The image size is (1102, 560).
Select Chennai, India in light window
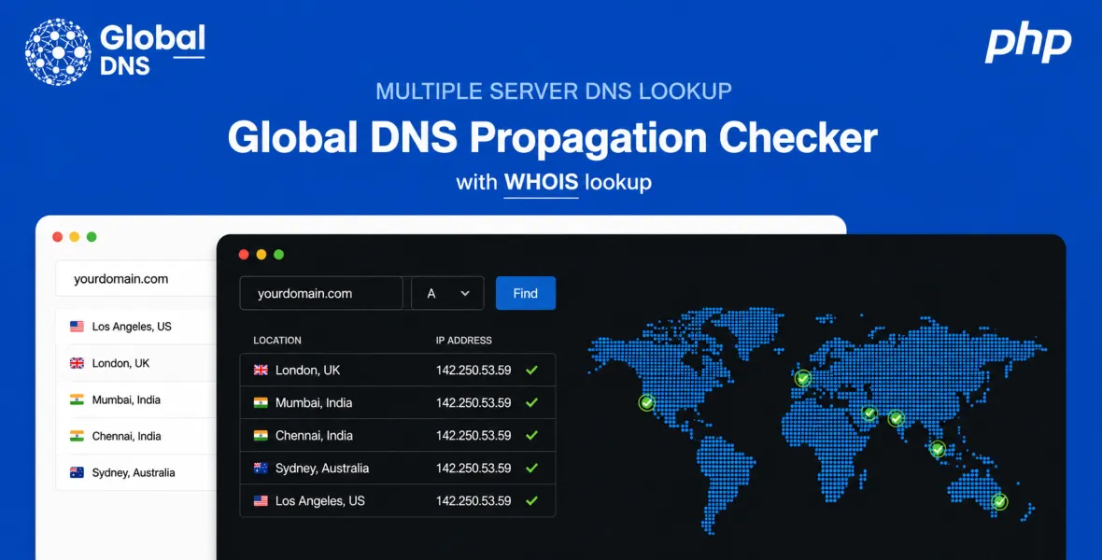point(126,436)
